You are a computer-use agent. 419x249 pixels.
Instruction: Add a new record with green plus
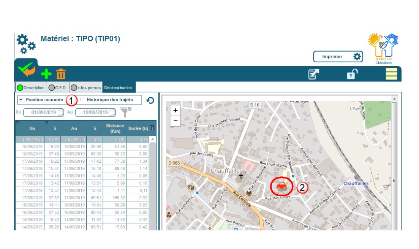coord(46,74)
